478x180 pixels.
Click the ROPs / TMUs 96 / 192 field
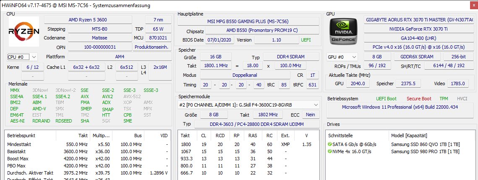click(377, 66)
